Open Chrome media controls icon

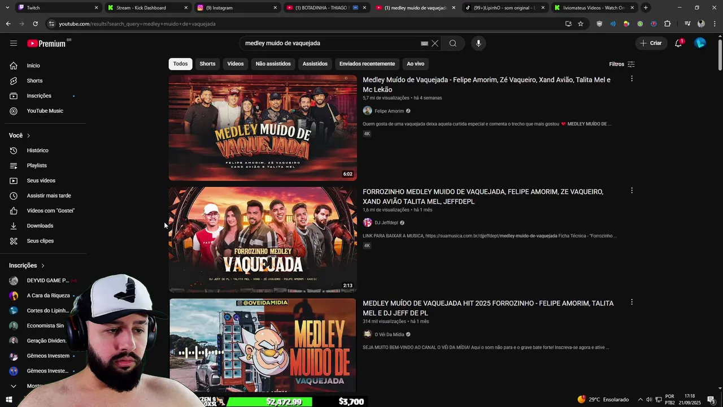tap(687, 24)
